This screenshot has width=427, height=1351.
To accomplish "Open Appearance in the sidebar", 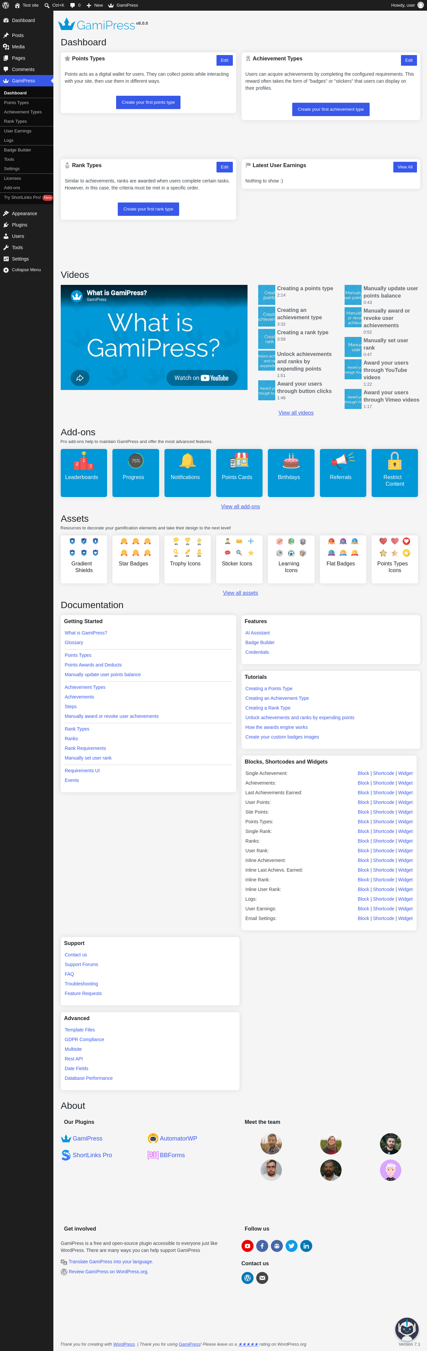I will point(27,213).
